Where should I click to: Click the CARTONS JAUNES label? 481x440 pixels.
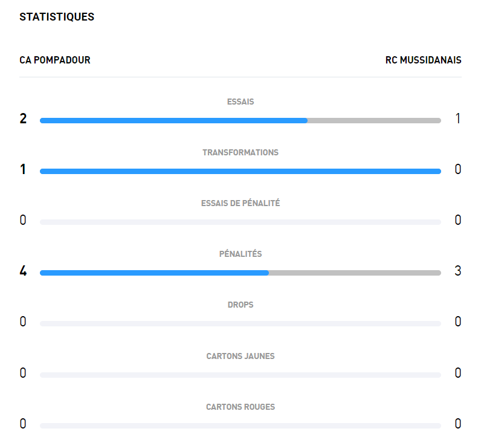click(240, 356)
